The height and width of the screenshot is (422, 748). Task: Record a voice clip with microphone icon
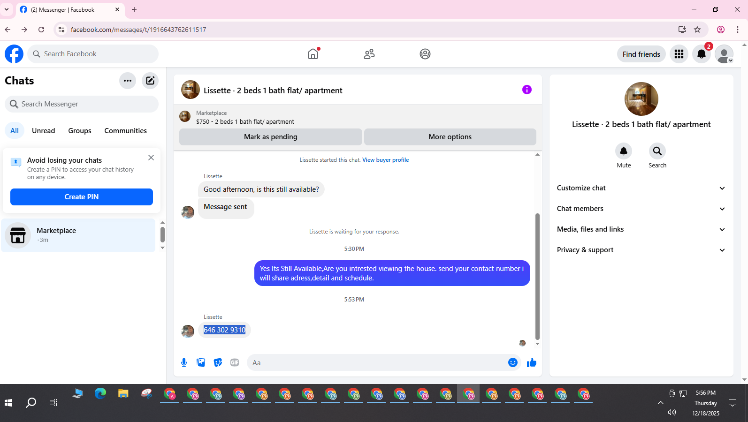pos(184,362)
